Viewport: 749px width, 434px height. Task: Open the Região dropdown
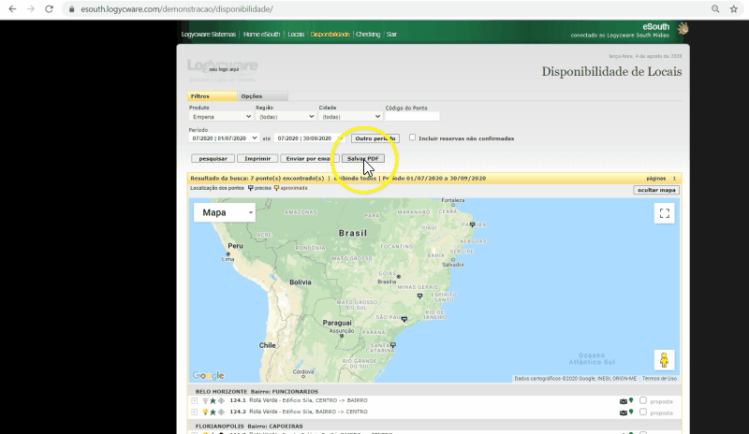coord(285,117)
